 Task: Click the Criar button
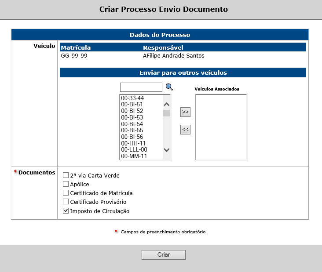point(164,255)
